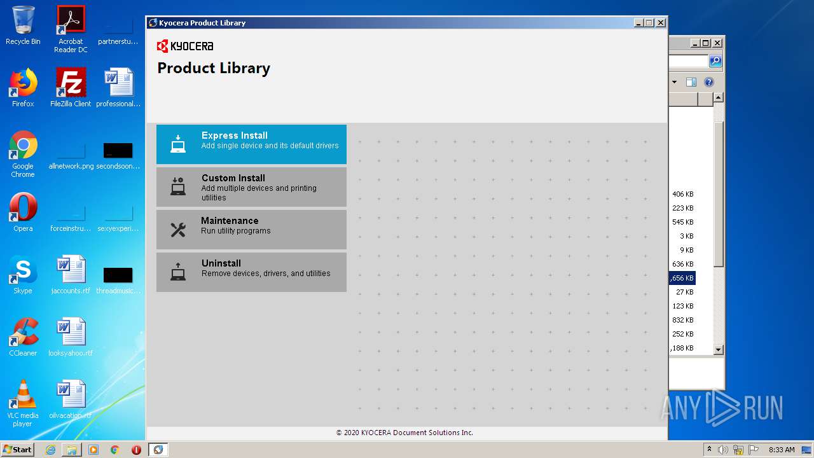814x458 pixels.
Task: Open VLC media player shortcut
Action: tap(23, 403)
